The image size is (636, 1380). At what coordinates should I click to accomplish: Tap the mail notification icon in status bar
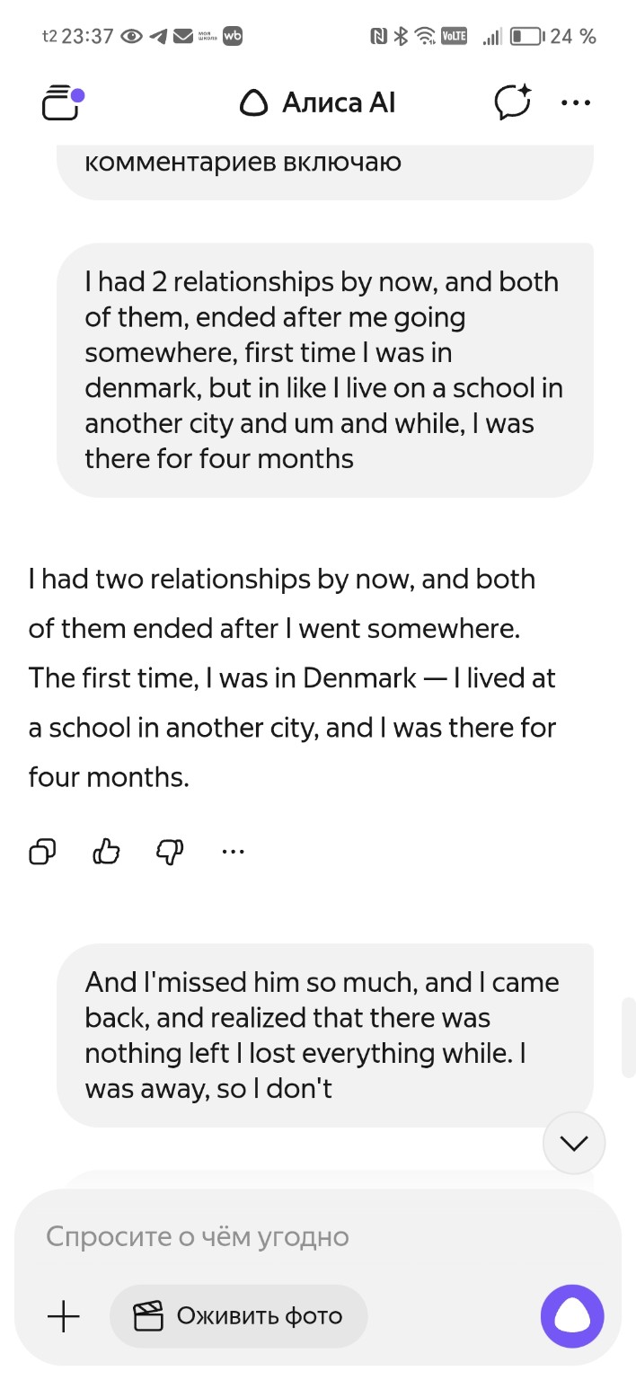click(183, 37)
